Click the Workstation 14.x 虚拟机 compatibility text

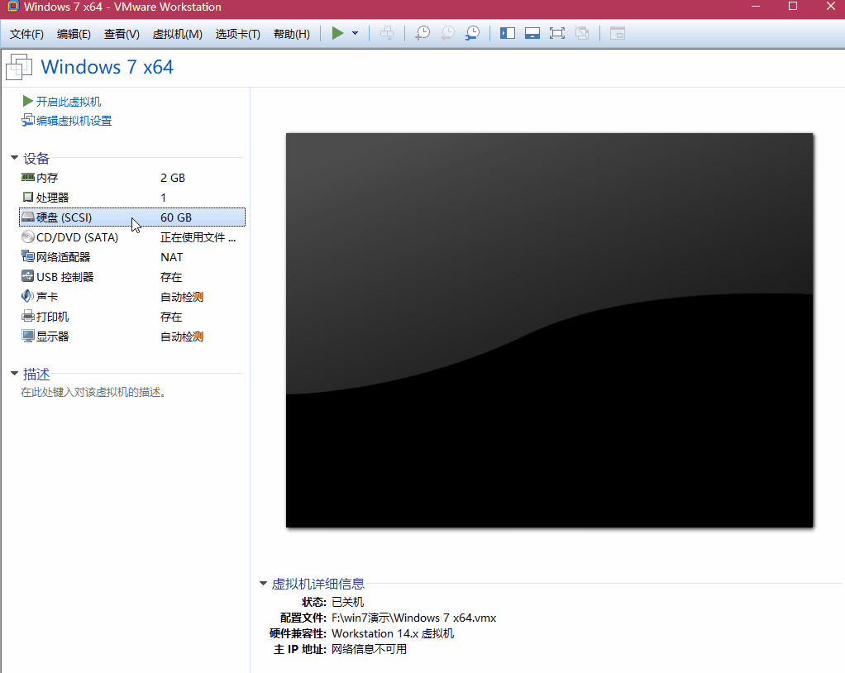pyautogui.click(x=393, y=633)
